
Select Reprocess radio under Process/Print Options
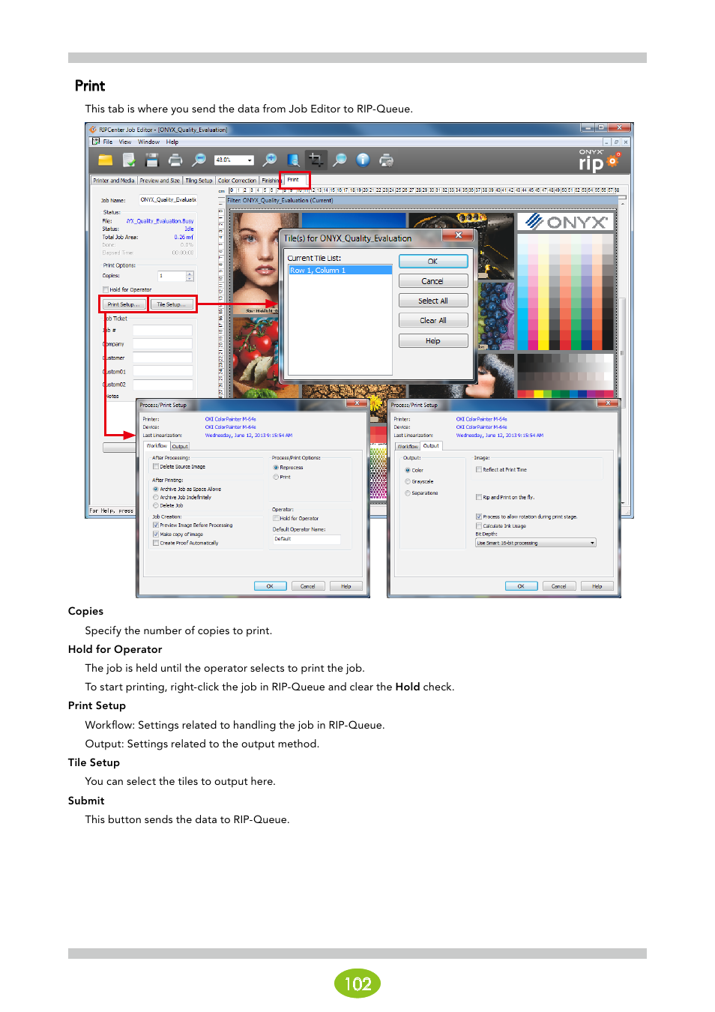(x=276, y=468)
